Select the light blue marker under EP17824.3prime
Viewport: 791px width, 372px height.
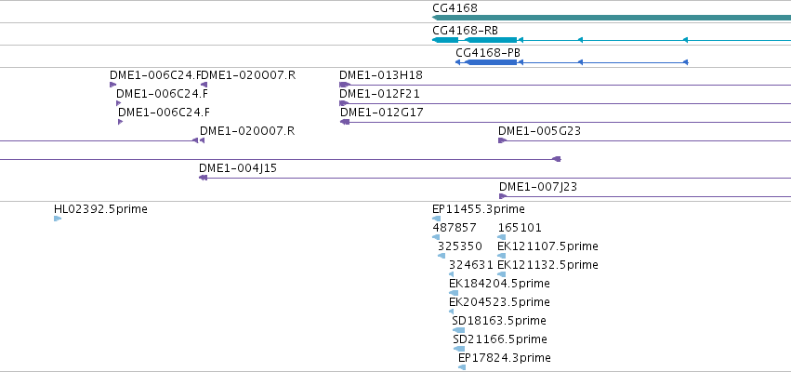[462, 368]
